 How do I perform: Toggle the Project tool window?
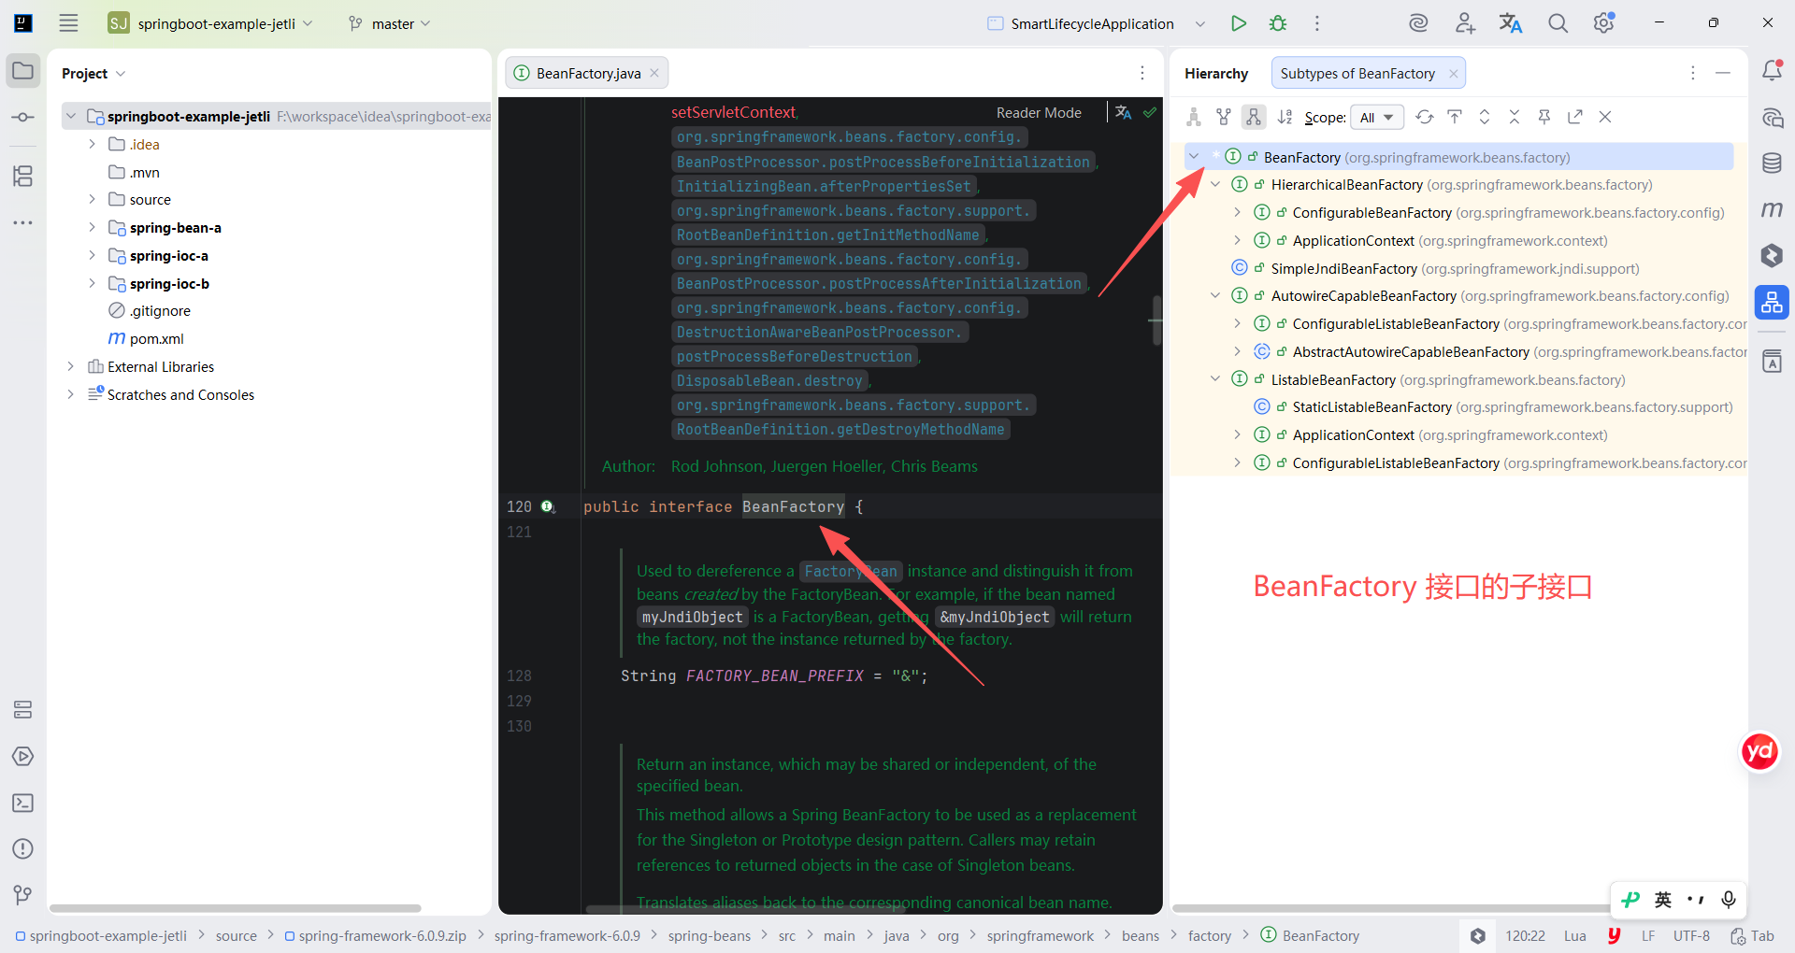tap(23, 71)
